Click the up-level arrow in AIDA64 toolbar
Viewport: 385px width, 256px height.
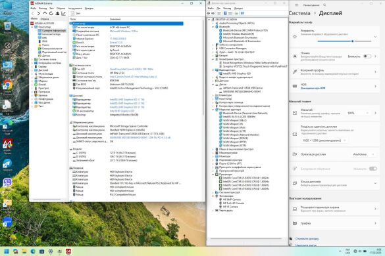point(45,13)
